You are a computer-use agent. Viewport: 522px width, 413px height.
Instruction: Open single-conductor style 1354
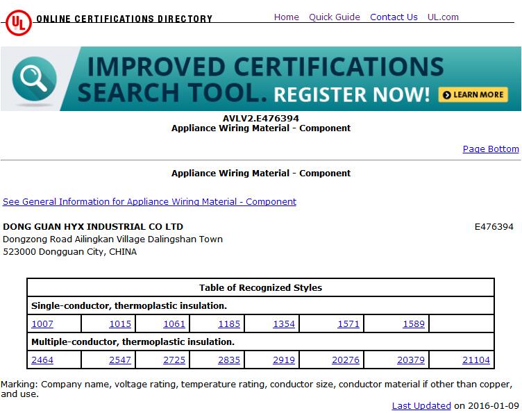pyautogui.click(x=284, y=324)
